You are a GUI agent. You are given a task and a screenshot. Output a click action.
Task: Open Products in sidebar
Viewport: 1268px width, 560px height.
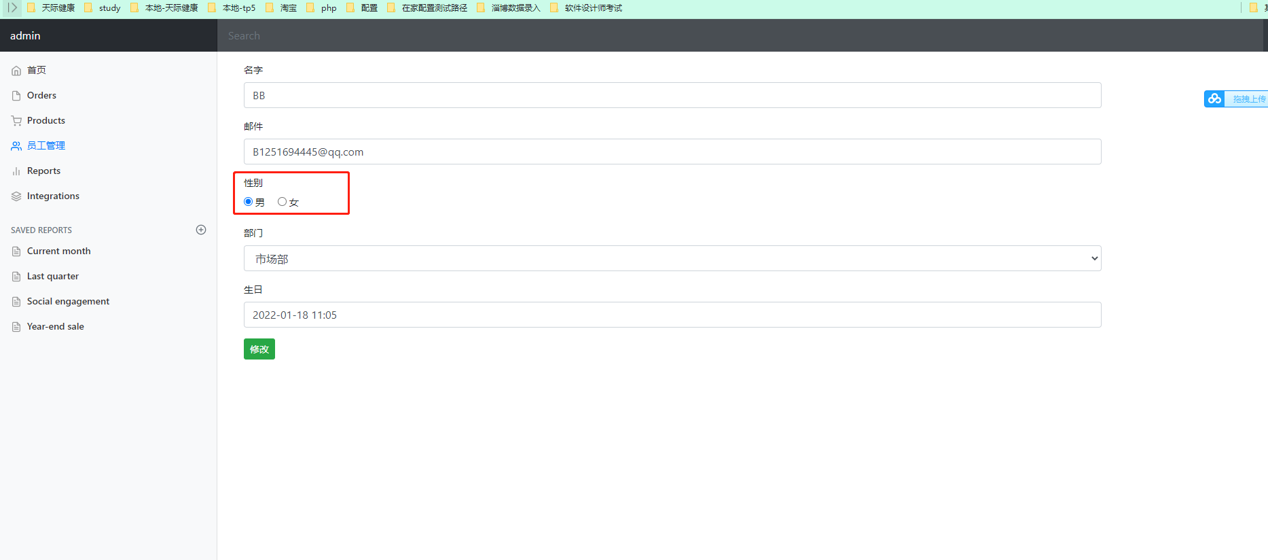pyautogui.click(x=46, y=121)
